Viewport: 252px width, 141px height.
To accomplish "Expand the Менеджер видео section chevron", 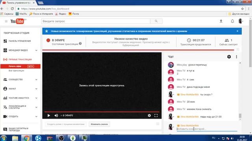I will pos(36,51).
